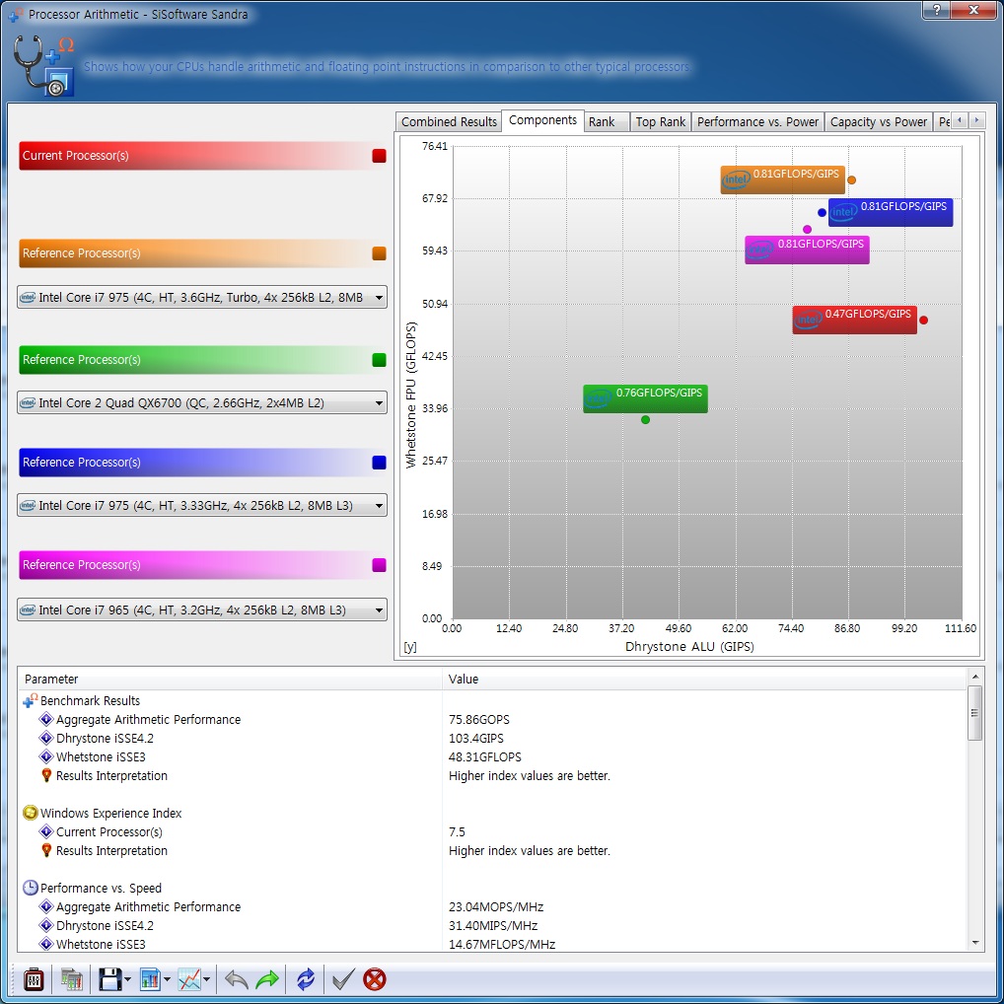Open the Core i7 975 3.33GHz dropdown
The image size is (1004, 1004).
[x=202, y=505]
